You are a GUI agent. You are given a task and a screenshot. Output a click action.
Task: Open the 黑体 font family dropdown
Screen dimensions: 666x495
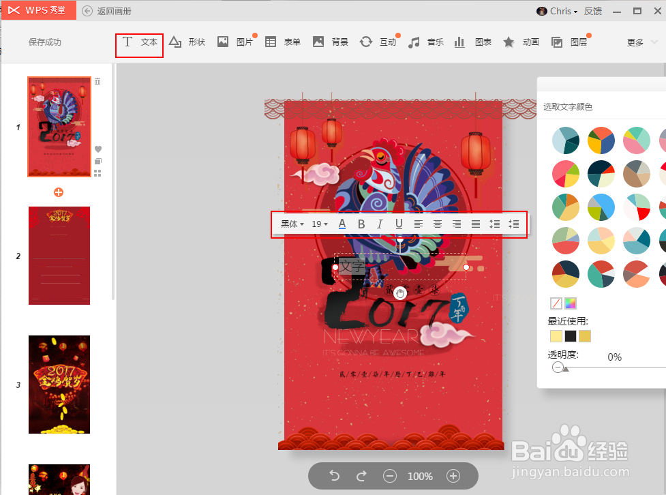292,224
